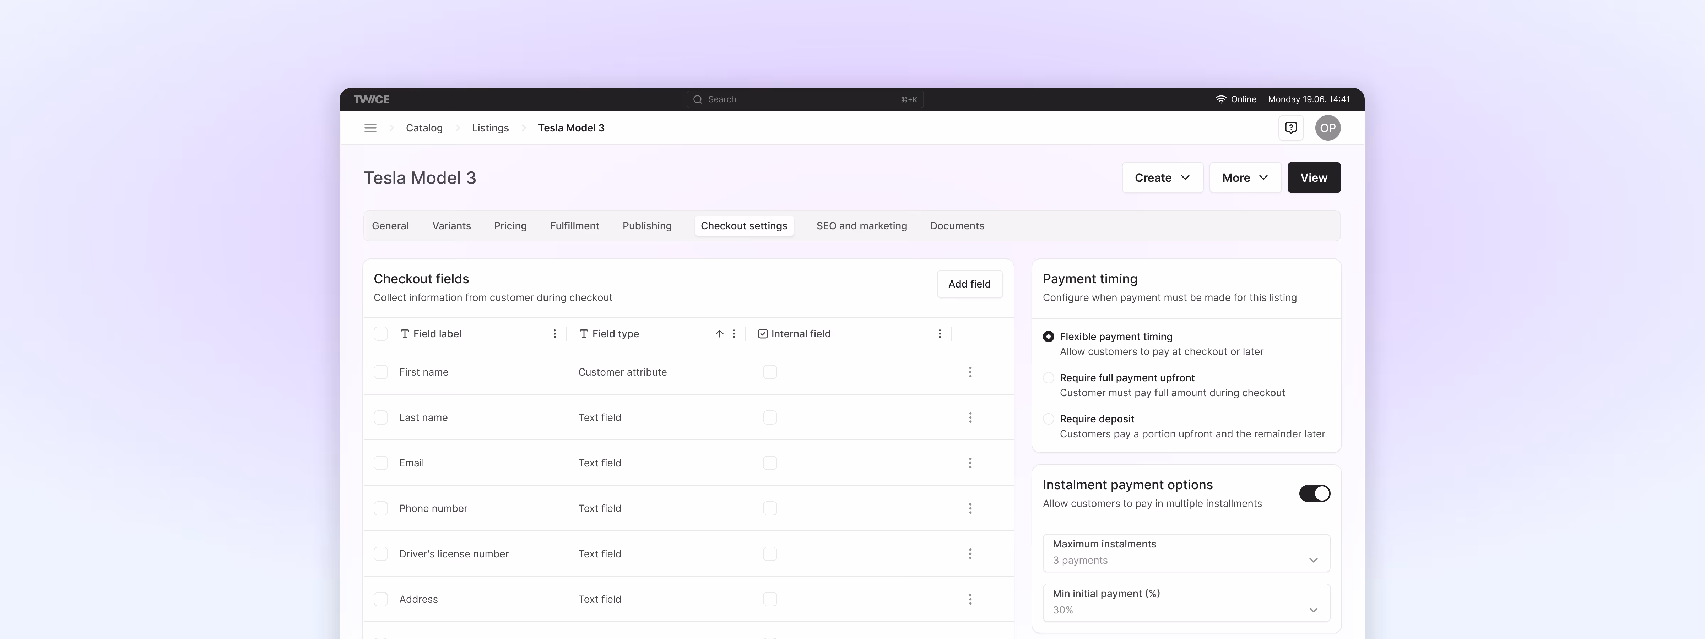Open row actions for First name

(970, 372)
